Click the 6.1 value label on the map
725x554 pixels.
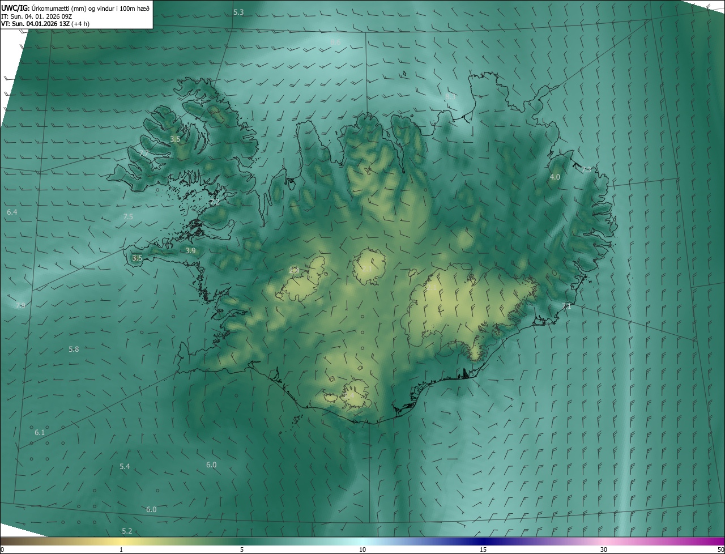(40, 433)
